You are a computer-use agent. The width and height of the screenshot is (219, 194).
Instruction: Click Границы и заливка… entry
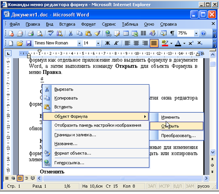96,135
